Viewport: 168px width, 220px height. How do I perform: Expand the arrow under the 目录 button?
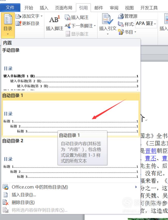coord(8,34)
